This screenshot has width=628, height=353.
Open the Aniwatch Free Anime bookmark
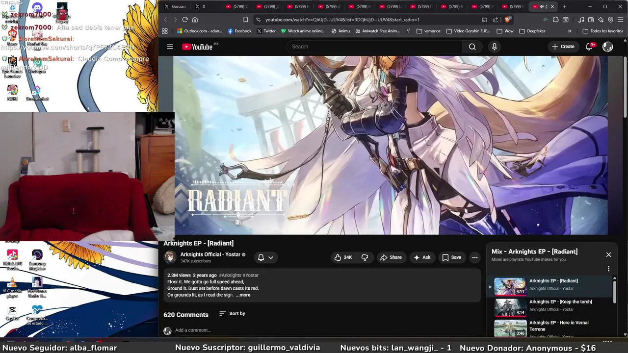click(x=378, y=31)
